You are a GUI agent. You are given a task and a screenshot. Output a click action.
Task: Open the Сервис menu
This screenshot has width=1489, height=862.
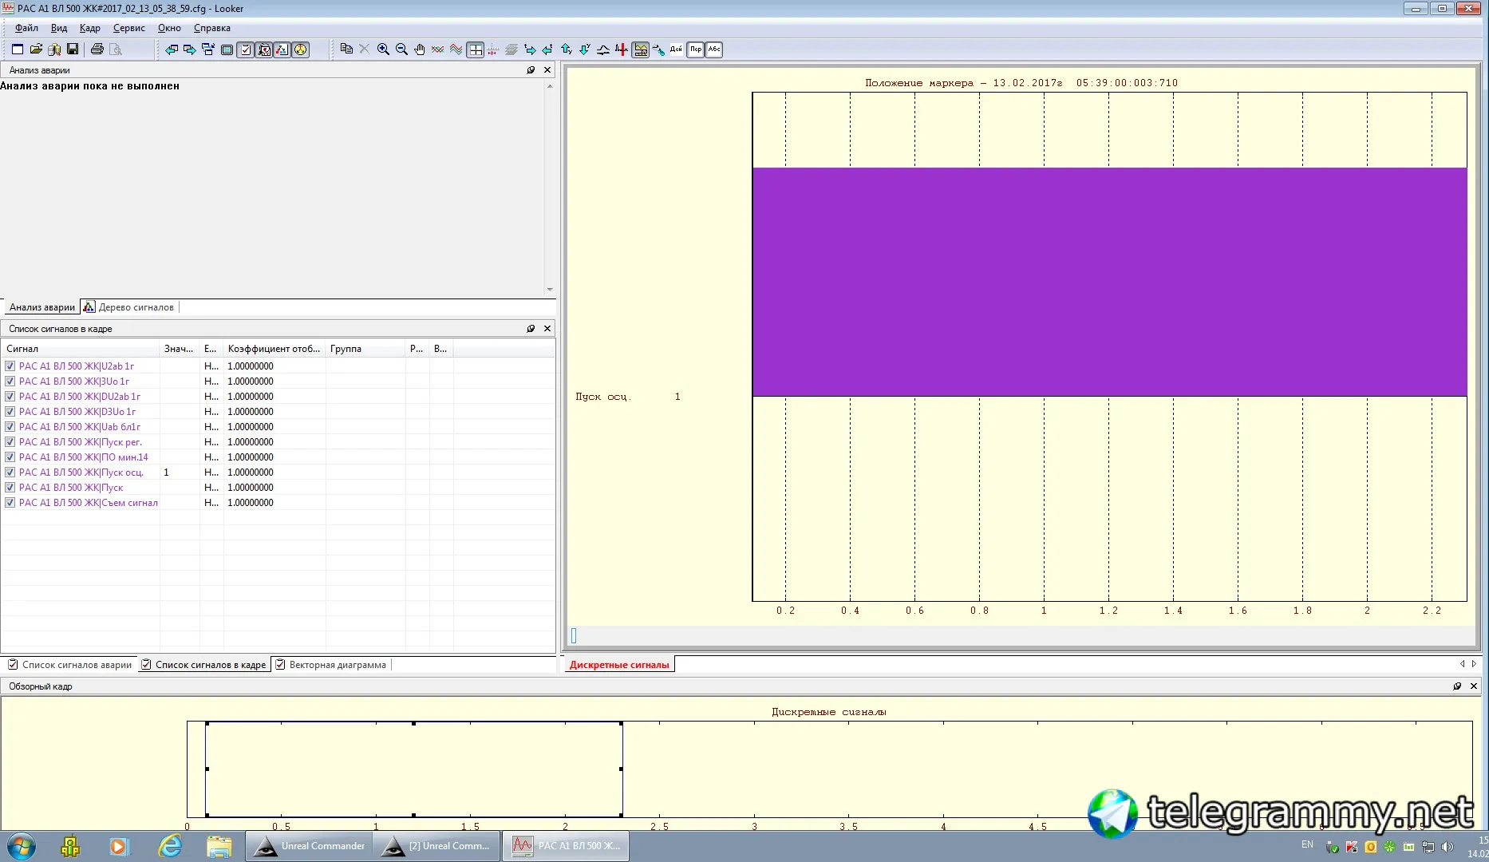coord(128,28)
